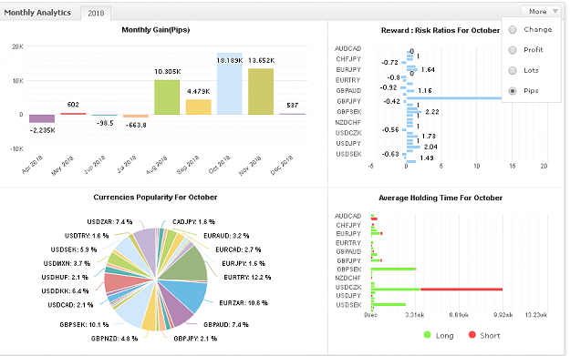Click the Aug 2018 green bar
Image resolution: width=570 pixels, height=356 pixels.
167,97
